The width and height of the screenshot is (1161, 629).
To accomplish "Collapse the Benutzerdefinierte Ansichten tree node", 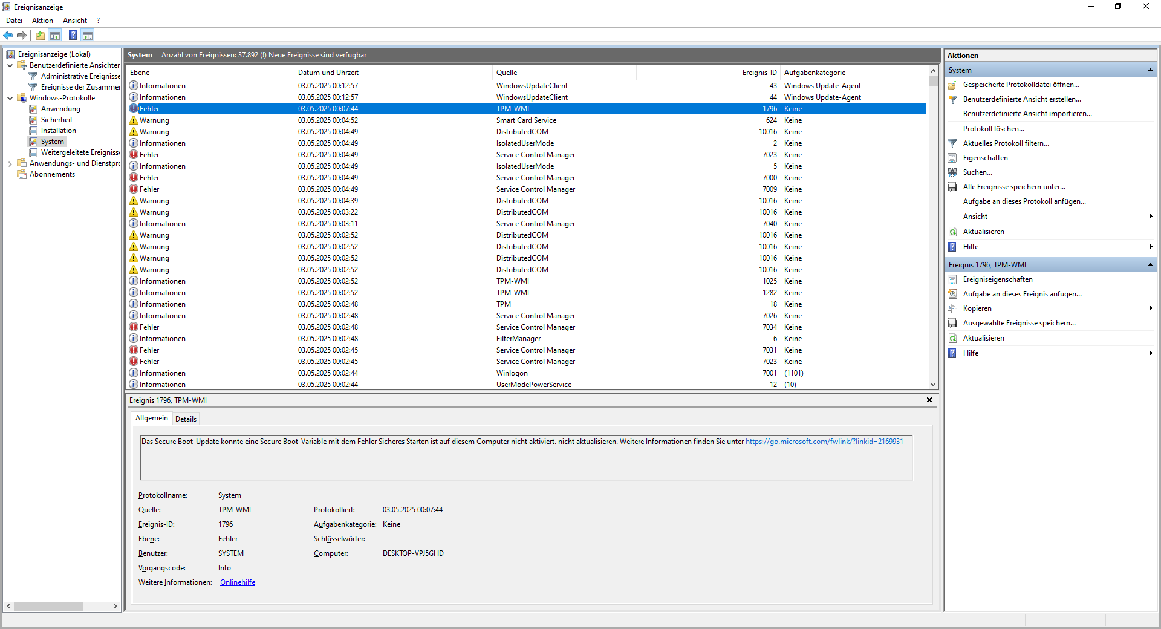I will tap(10, 65).
